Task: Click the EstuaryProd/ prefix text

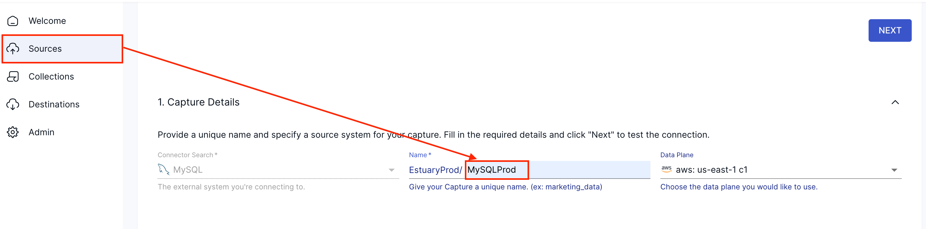Action: click(435, 170)
